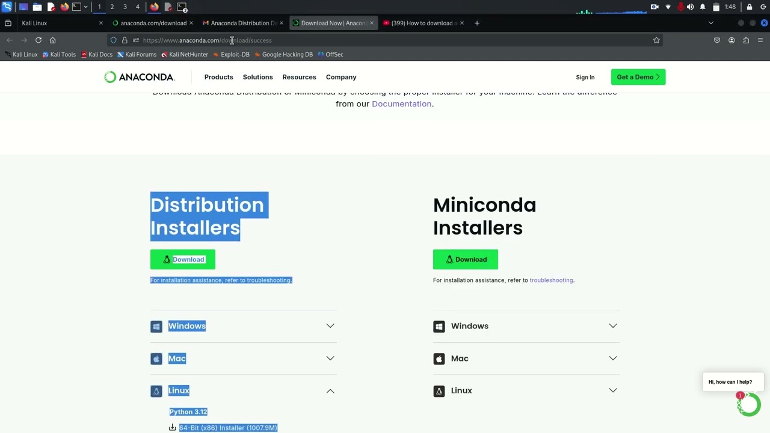Expand Miniconda Linux installers section
Image resolution: width=770 pixels, height=433 pixels.
pyautogui.click(x=526, y=391)
